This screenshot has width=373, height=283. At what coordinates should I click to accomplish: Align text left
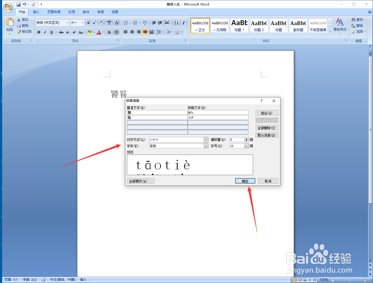(x=126, y=32)
